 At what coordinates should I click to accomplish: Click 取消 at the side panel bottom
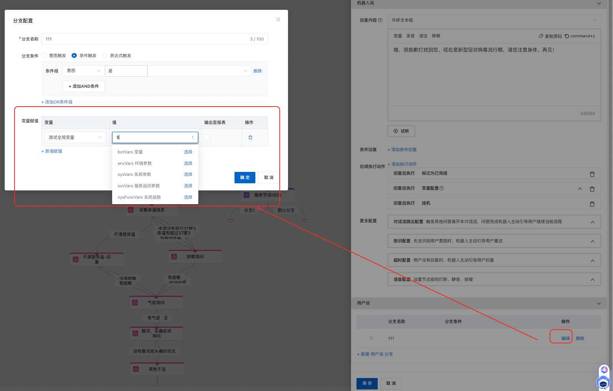391,384
